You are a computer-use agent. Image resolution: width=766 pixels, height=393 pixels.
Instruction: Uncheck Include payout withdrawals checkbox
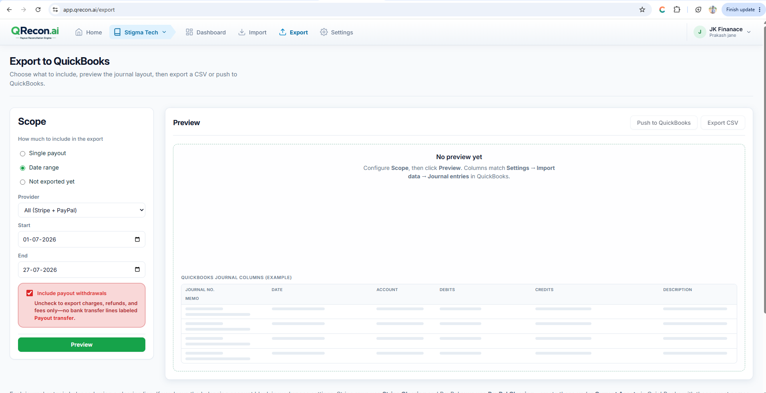tap(30, 293)
